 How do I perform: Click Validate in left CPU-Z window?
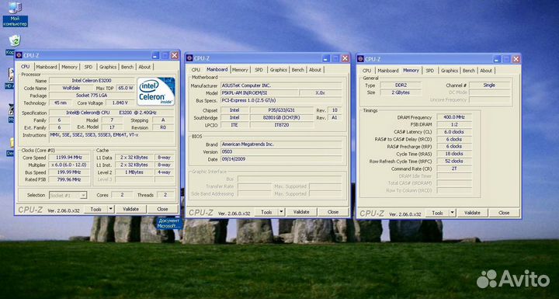(131, 209)
